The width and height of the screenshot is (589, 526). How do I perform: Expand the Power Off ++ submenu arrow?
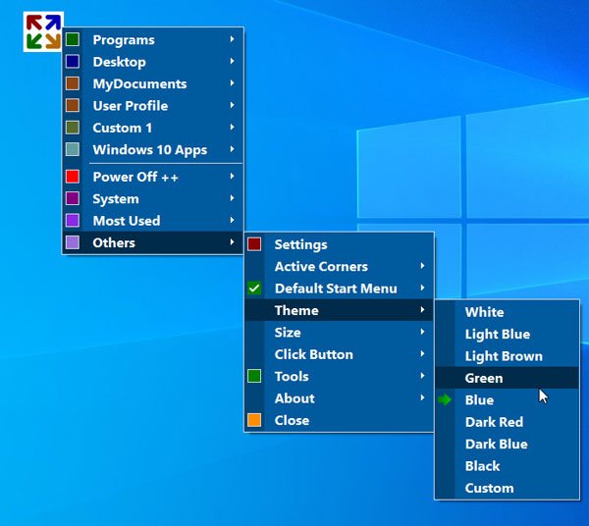[x=232, y=176]
